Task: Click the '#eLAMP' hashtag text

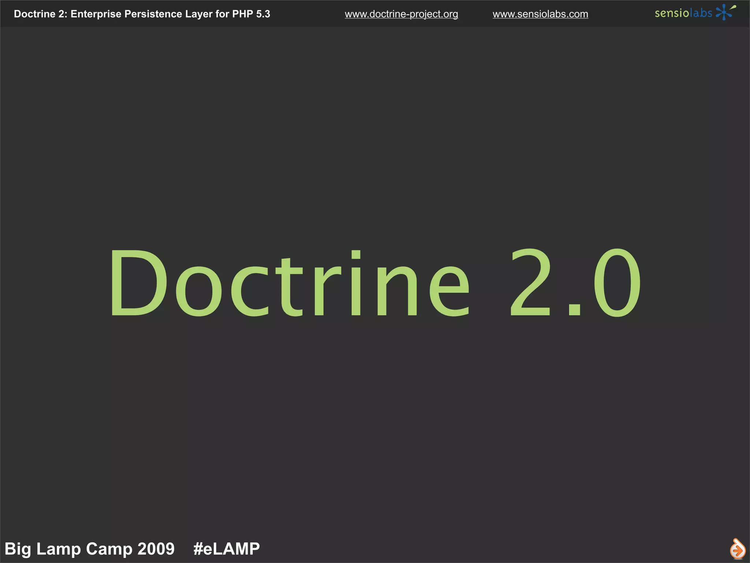Action: pyautogui.click(x=227, y=549)
